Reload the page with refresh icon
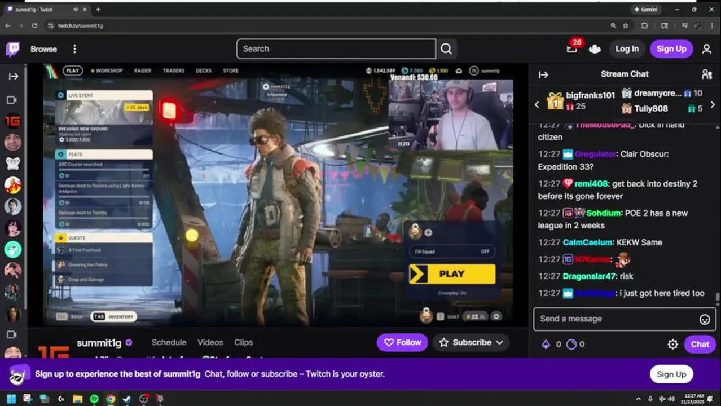 click(x=34, y=25)
